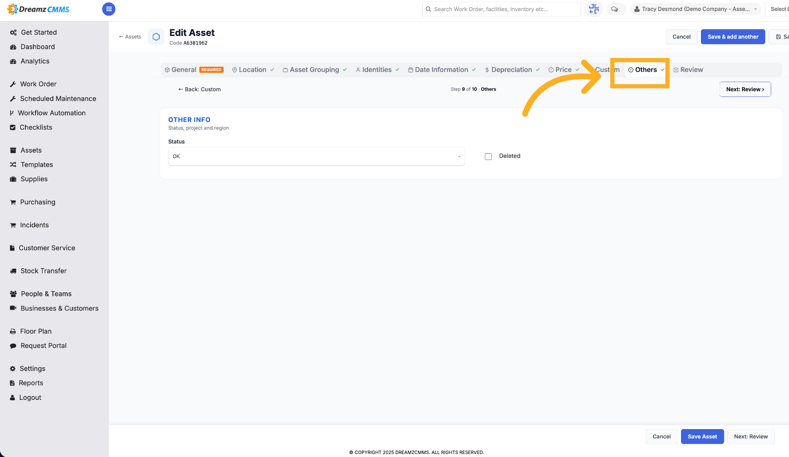789x457 pixels.
Task: Open the chat messages icon
Action: tap(615, 9)
